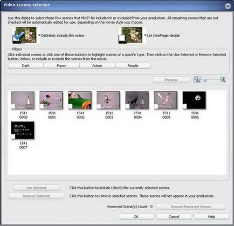Click the Preview button
The height and width of the screenshot is (226, 234).
click(171, 80)
